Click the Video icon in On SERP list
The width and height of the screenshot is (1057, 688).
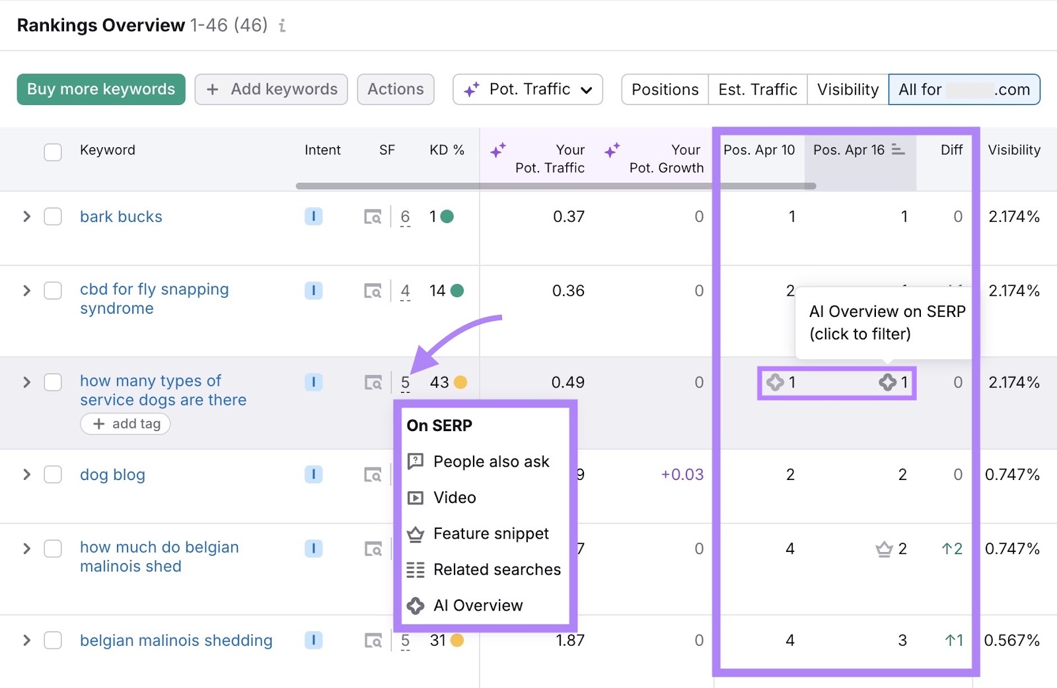click(x=416, y=498)
